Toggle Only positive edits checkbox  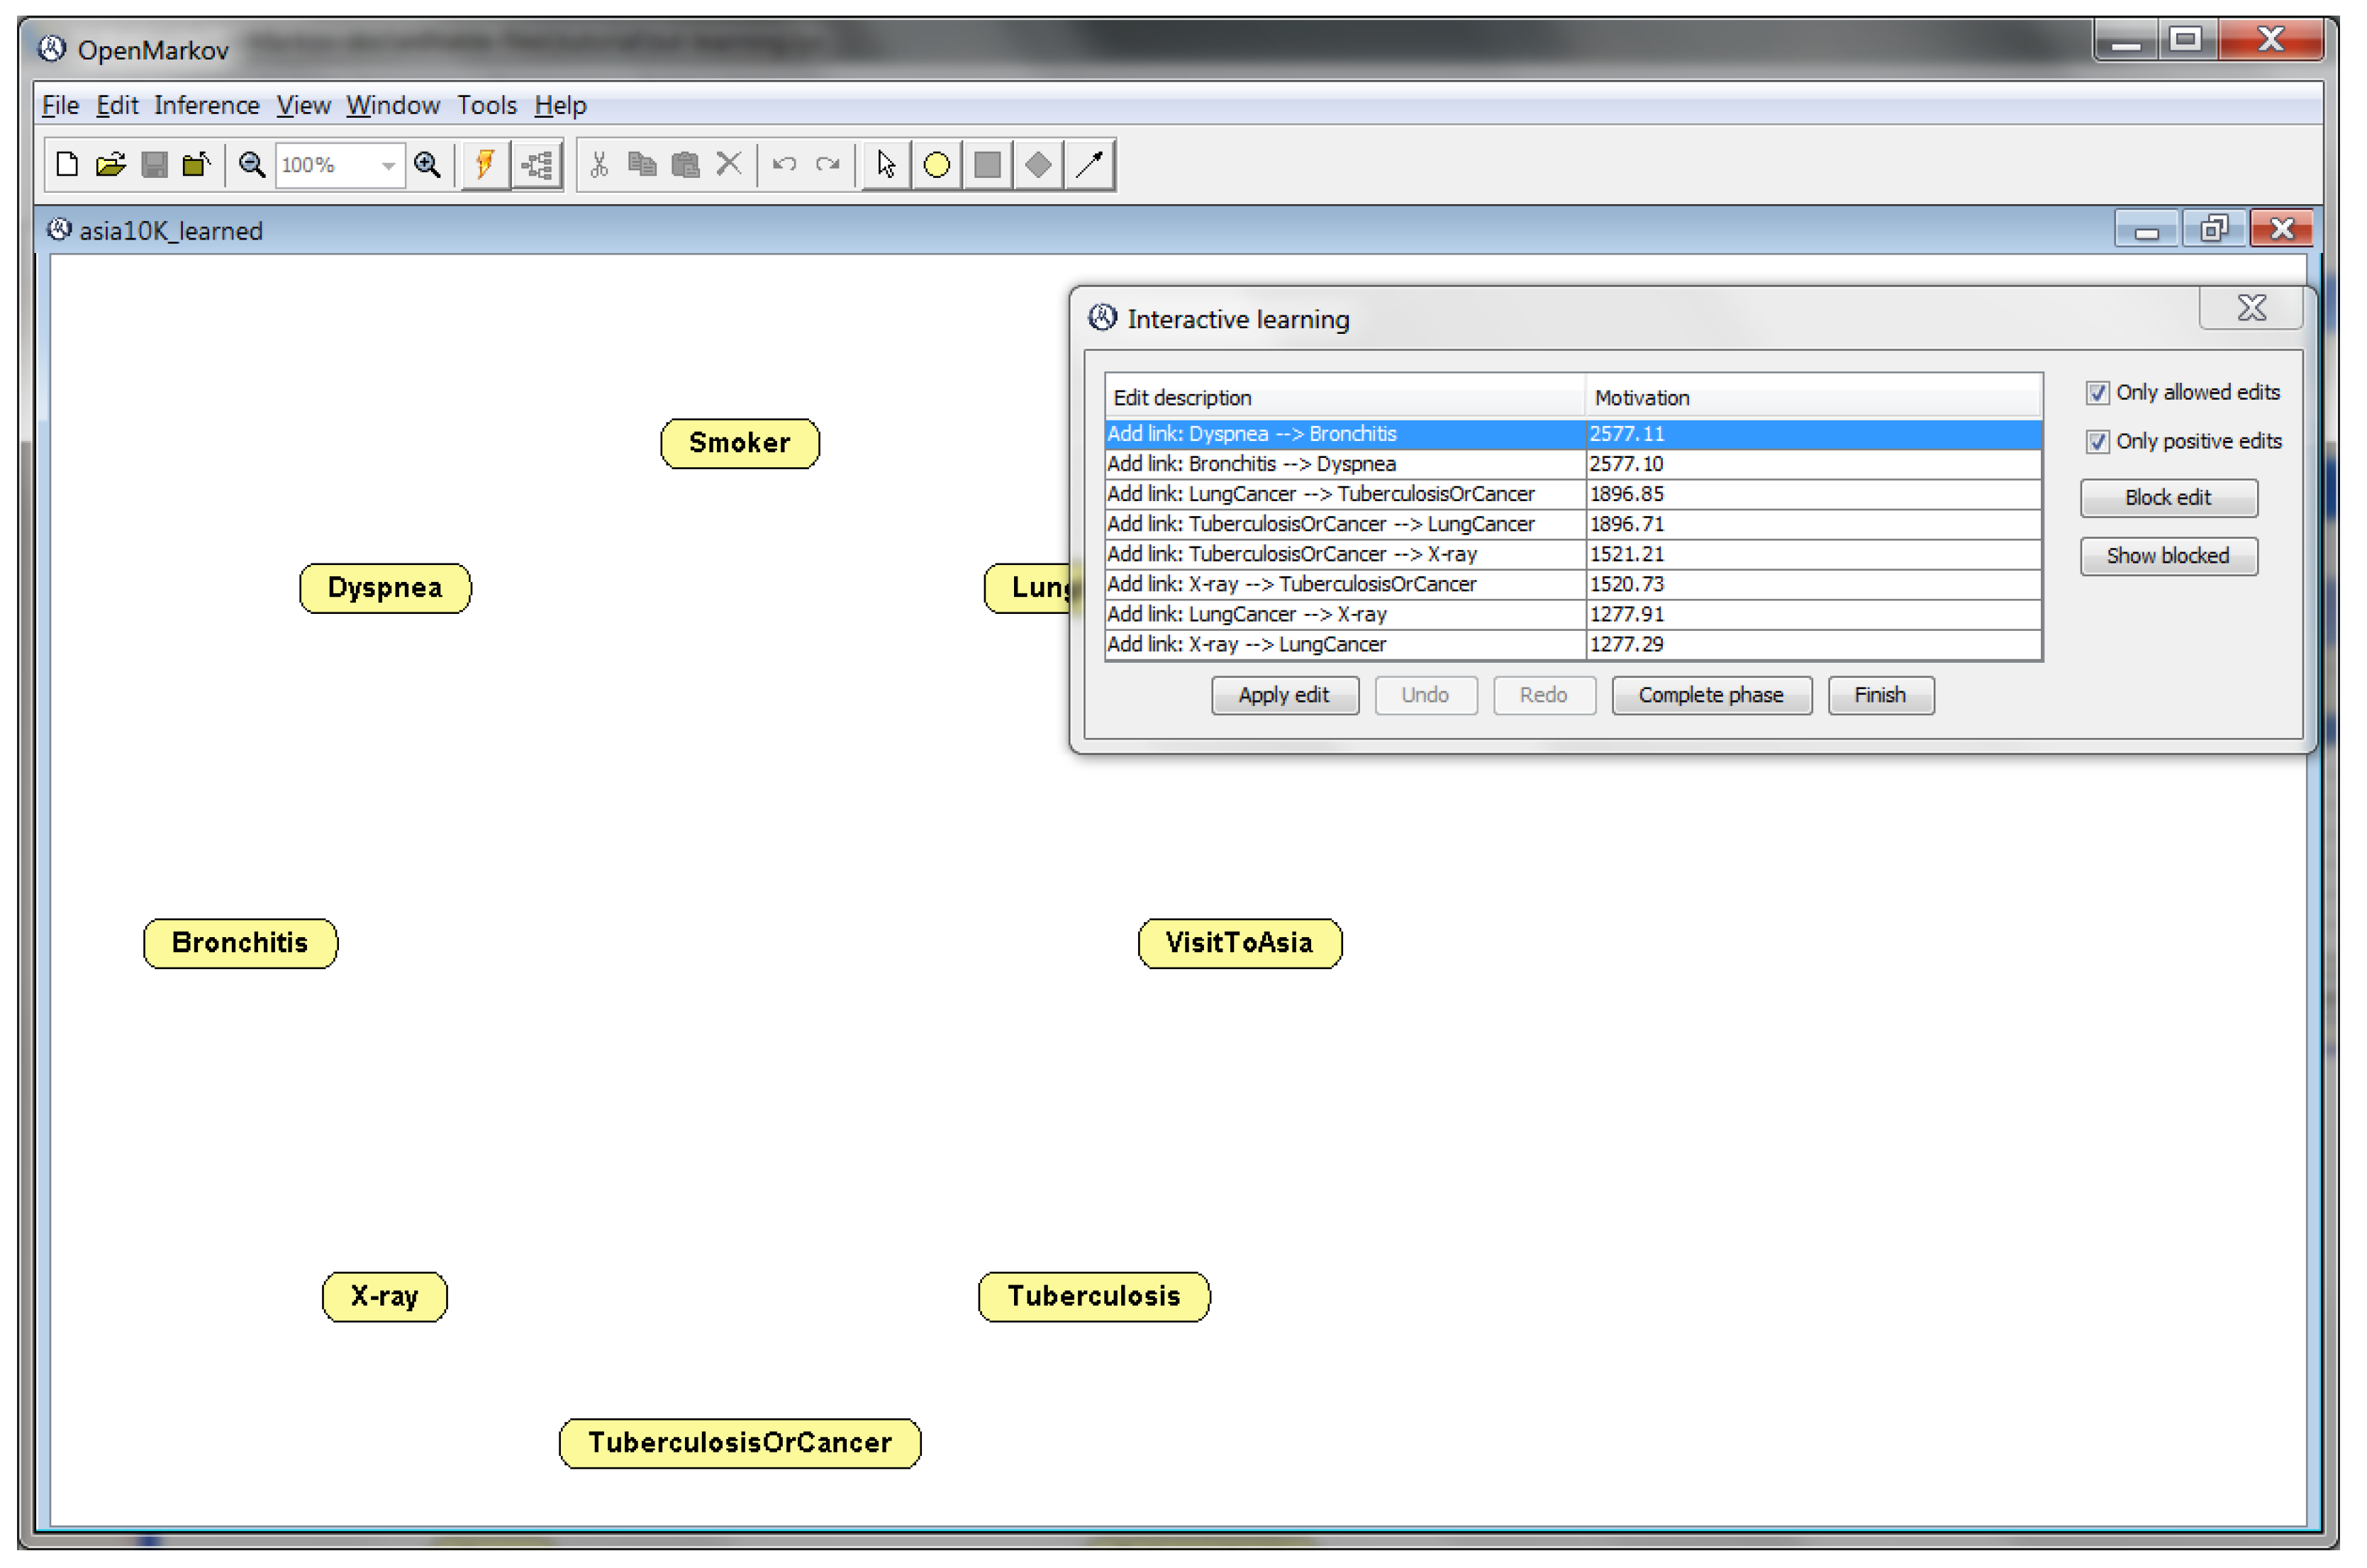click(2098, 442)
